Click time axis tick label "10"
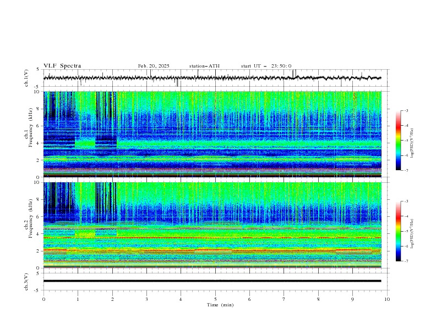Image resolution: width=436 pixels, height=336 pixels. click(387, 299)
